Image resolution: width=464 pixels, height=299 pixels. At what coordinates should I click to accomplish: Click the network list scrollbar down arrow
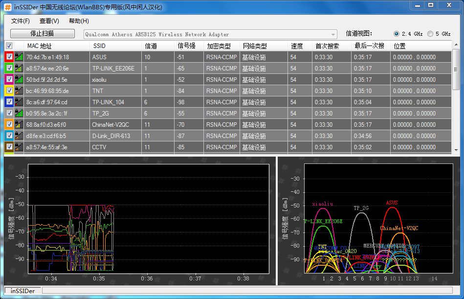(456, 150)
